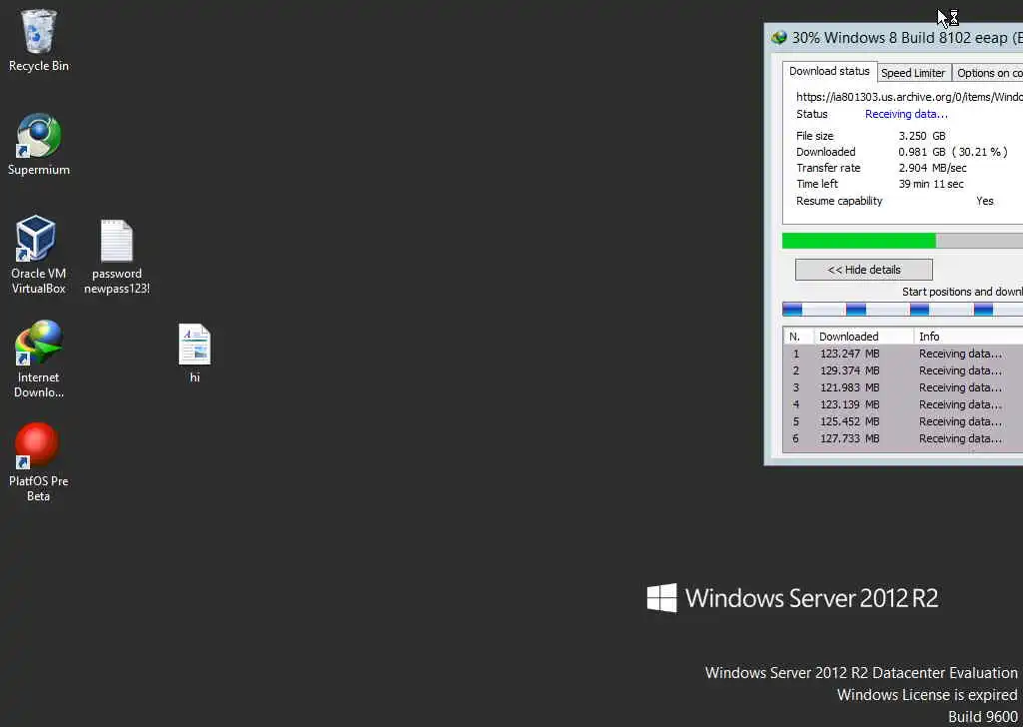Select connection row 4 with 123.139 MB
The height and width of the screenshot is (727, 1023).
pyautogui.click(x=903, y=404)
